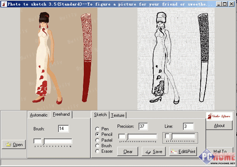Click the Mail To button
This screenshot has width=237, height=167.
click(x=220, y=151)
